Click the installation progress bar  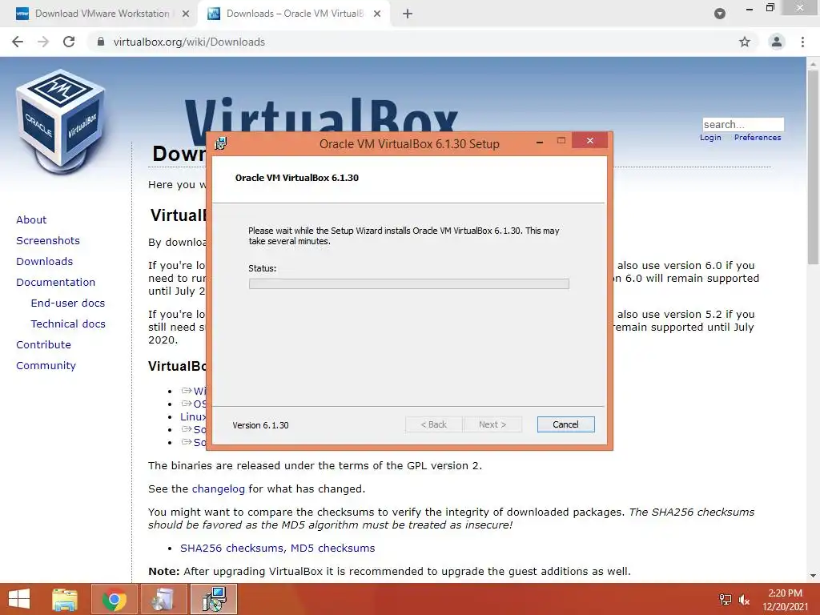[x=409, y=284]
